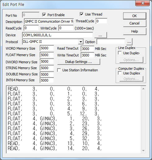Select line 'FLOAT, 4, GIMAC3, 1, 20, 3,'
Image resolution: width=152 pixels, height=160 pixels.
pos(55,118)
